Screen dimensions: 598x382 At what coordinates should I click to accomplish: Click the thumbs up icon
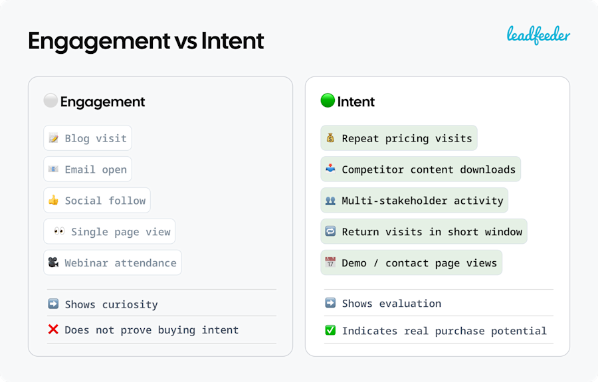pos(53,200)
